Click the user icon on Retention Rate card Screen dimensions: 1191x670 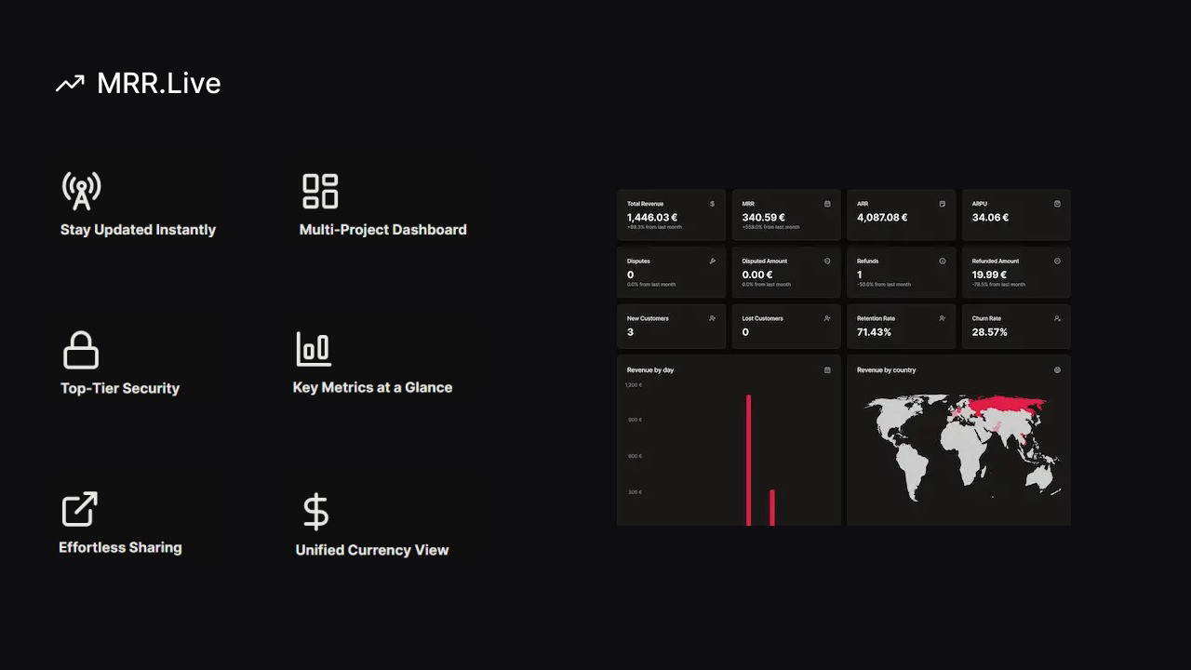point(943,318)
